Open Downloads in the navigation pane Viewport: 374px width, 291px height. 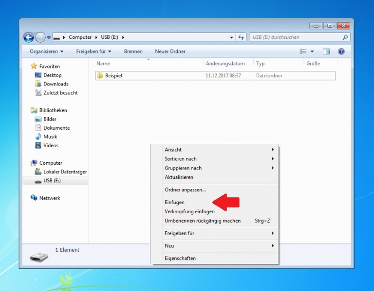pyautogui.click(x=56, y=84)
